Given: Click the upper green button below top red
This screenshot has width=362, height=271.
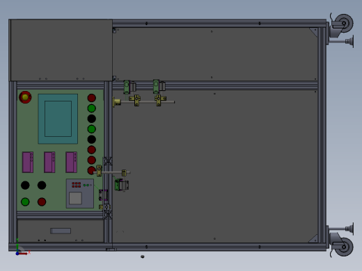Looking at the screenshot, I should coord(92,108).
